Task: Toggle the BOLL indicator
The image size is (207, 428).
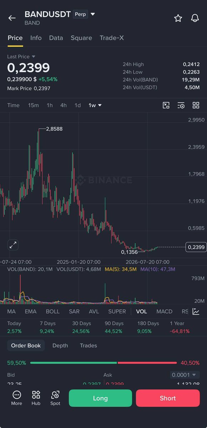Action: pos(53,311)
